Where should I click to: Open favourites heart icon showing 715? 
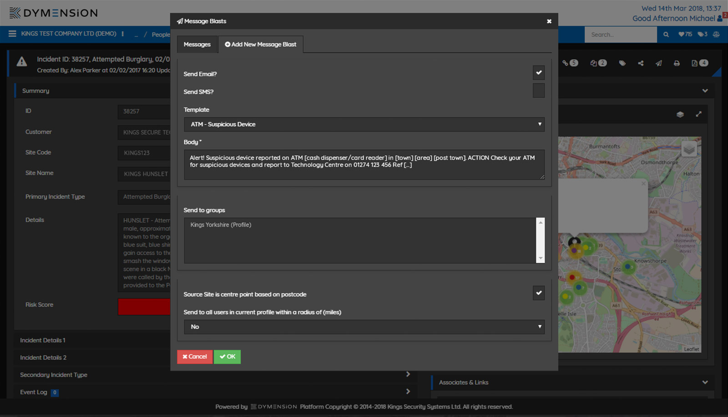[x=685, y=35]
